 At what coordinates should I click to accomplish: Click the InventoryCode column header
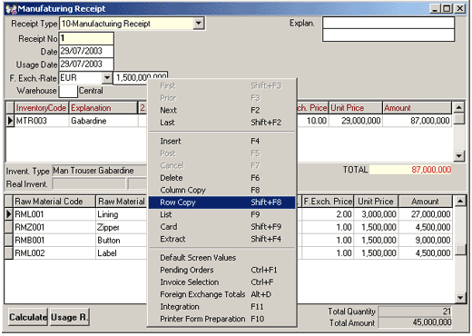point(41,108)
